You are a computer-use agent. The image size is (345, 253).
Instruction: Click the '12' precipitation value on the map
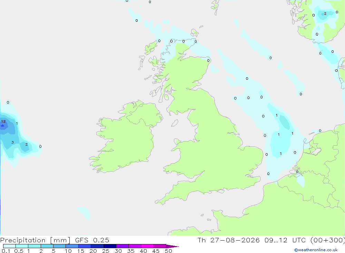(x=3, y=121)
